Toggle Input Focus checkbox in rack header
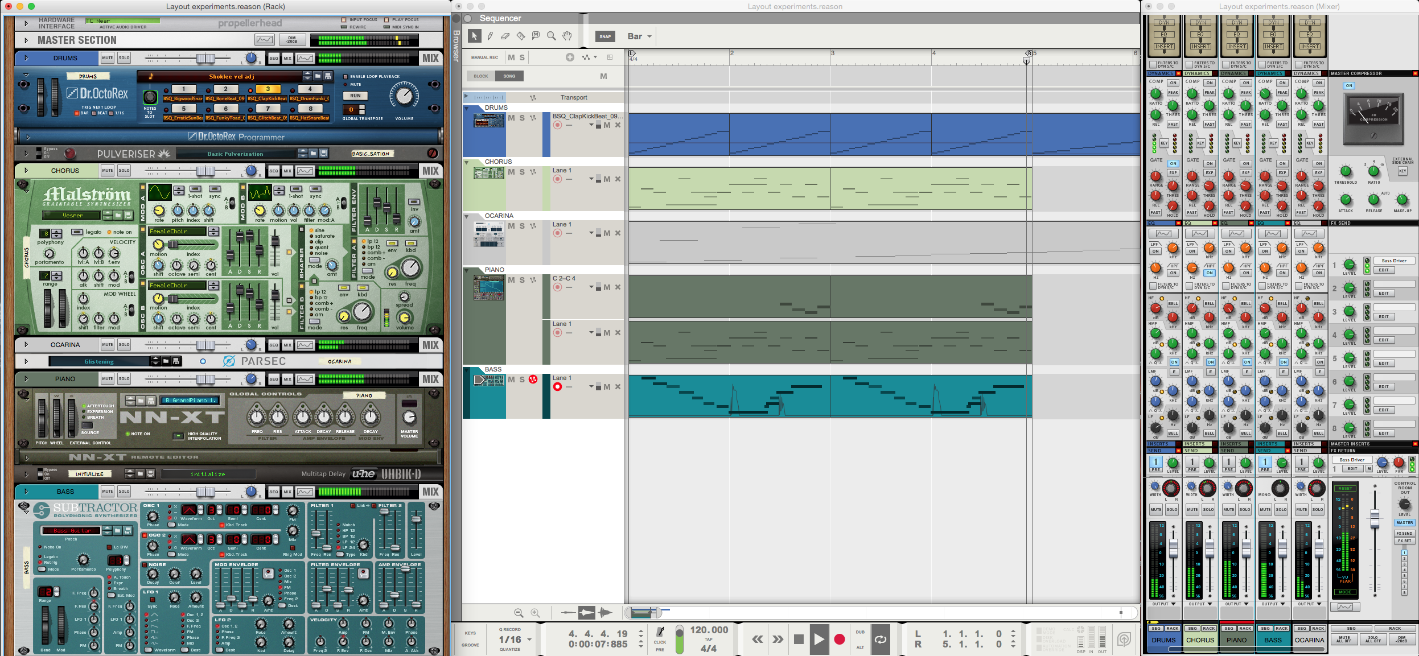 click(344, 19)
